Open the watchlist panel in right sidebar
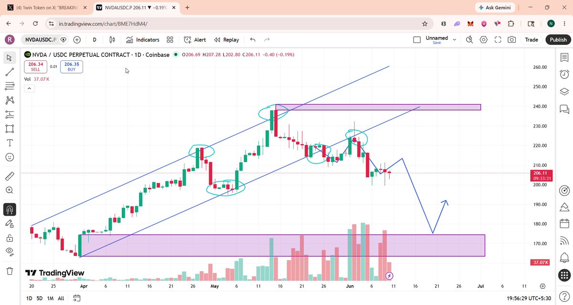The width and height of the screenshot is (573, 305). coord(564,57)
